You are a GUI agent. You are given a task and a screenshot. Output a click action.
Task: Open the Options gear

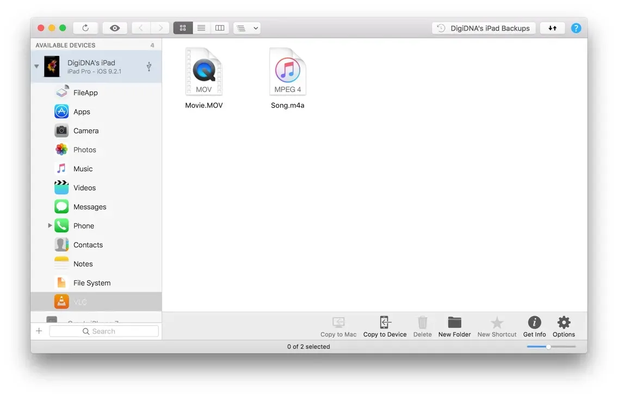[564, 322]
